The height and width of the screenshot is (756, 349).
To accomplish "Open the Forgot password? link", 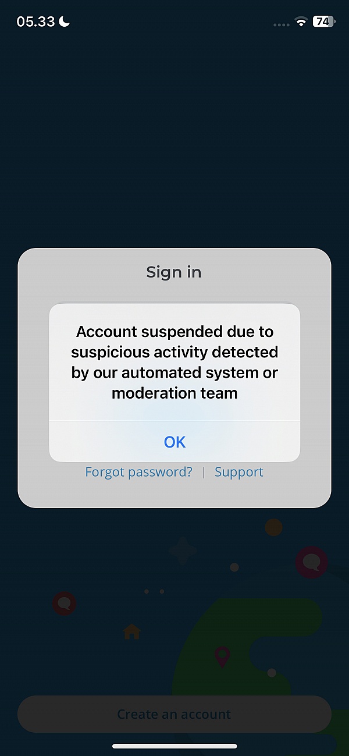I will 138,472.
